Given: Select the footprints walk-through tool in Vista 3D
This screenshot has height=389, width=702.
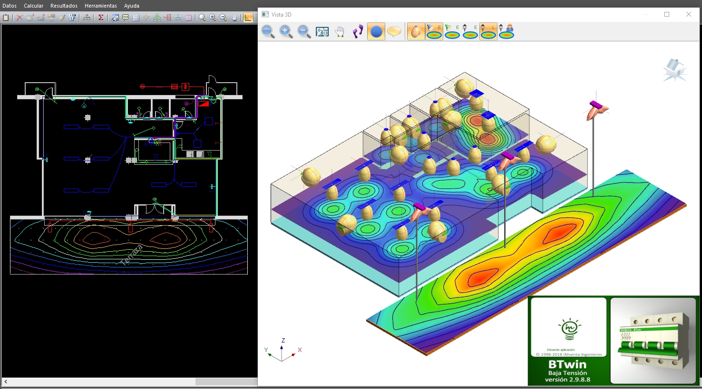Looking at the screenshot, I should [358, 32].
